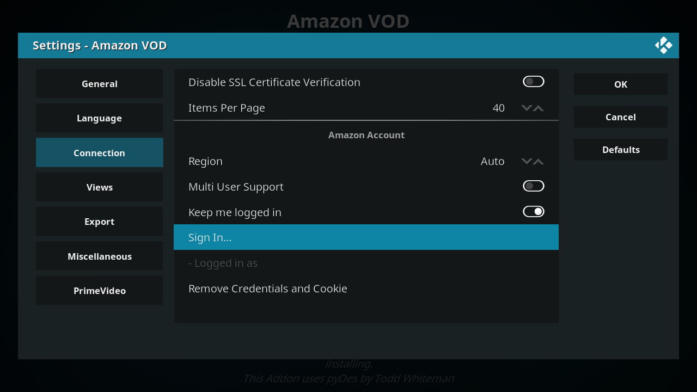Decrease Items Per Page with down arrow

click(526, 108)
